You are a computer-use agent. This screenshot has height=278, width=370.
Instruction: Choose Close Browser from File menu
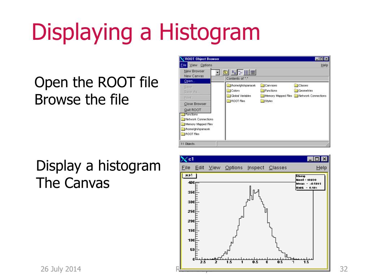pyautogui.click(x=195, y=104)
